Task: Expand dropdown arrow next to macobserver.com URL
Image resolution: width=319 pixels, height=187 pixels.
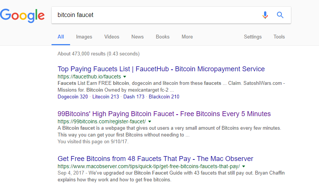Action: pos(244,166)
